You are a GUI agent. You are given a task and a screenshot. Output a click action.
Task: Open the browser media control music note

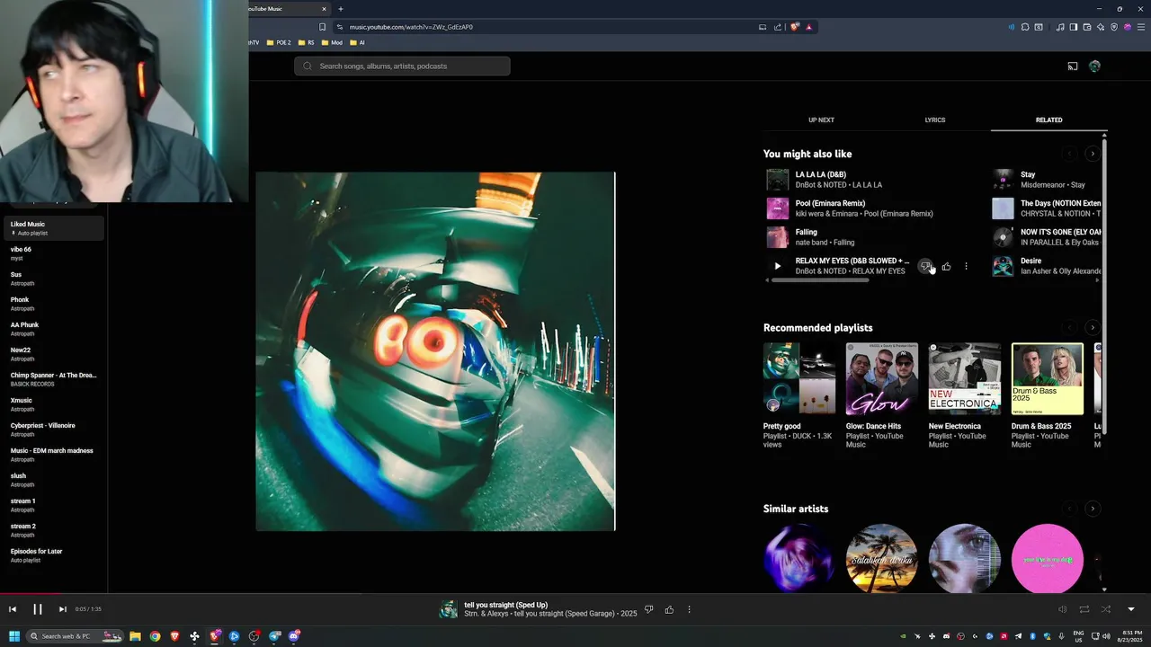(1060, 27)
